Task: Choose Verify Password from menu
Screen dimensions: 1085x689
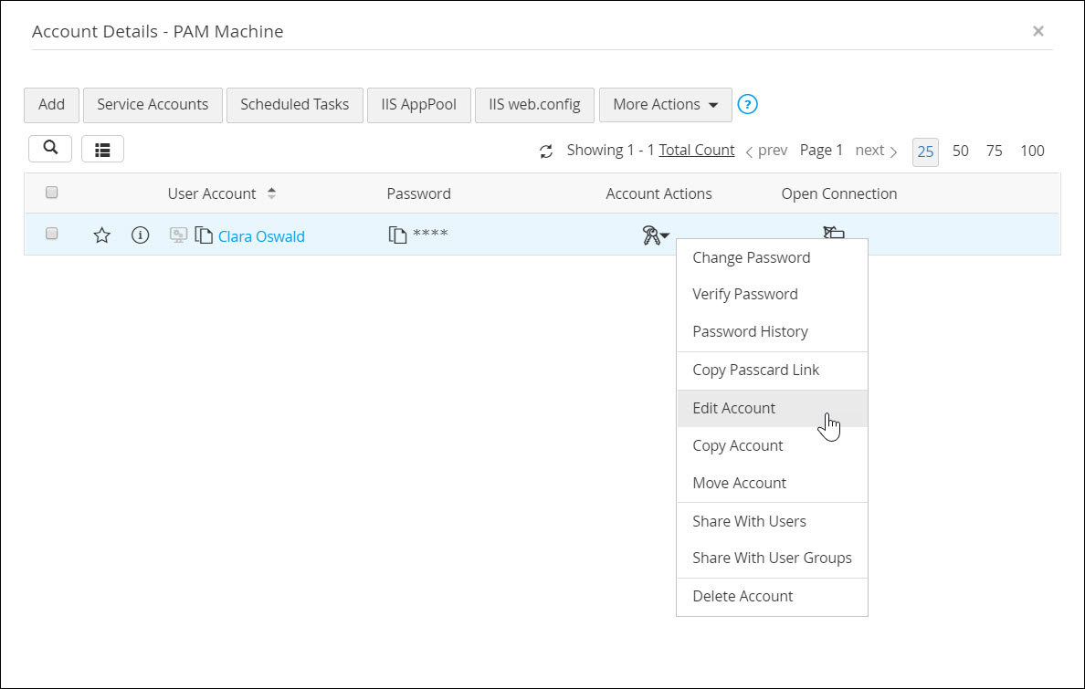Action: click(x=772, y=294)
